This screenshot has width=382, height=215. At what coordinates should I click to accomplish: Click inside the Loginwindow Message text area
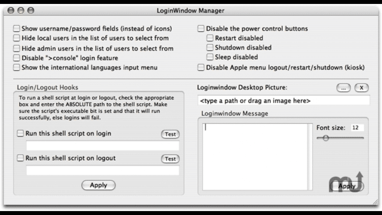[x=255, y=157]
